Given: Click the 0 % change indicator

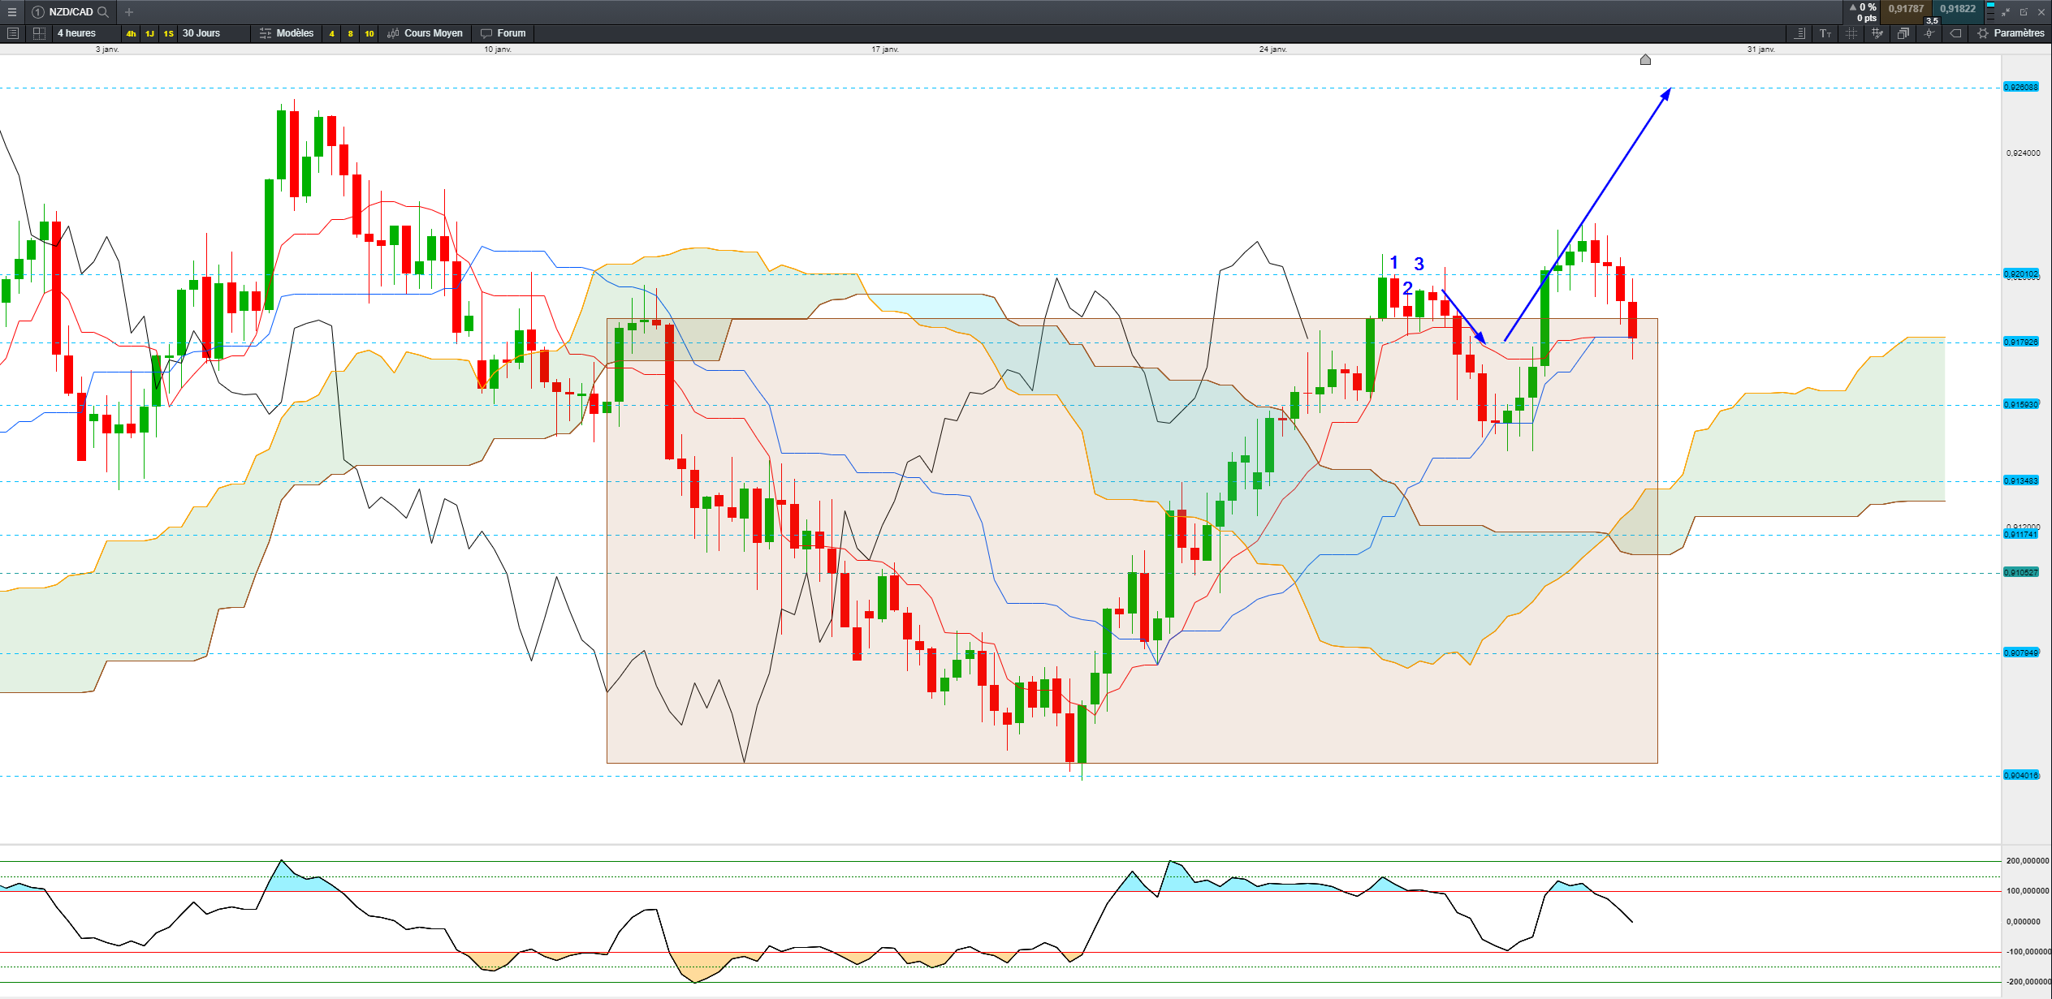Looking at the screenshot, I should 1863,7.
